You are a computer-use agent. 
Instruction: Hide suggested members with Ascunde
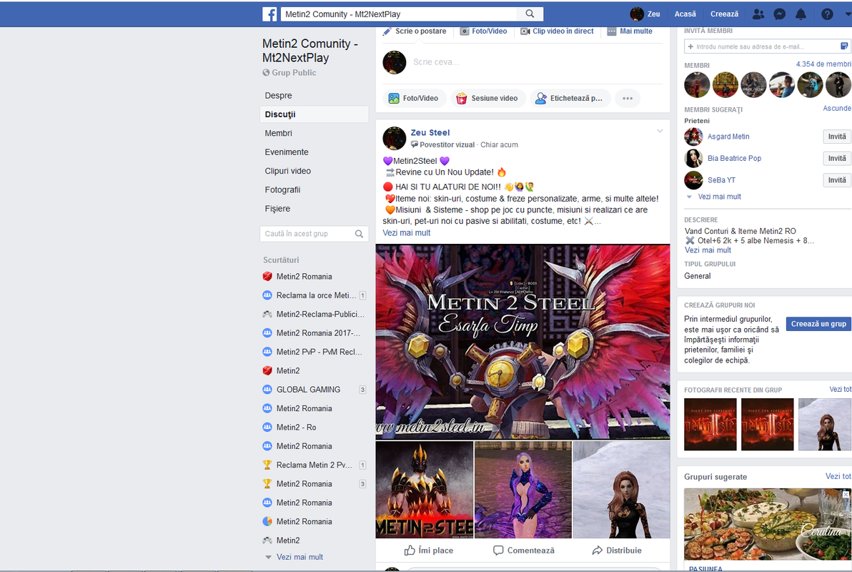(x=837, y=108)
